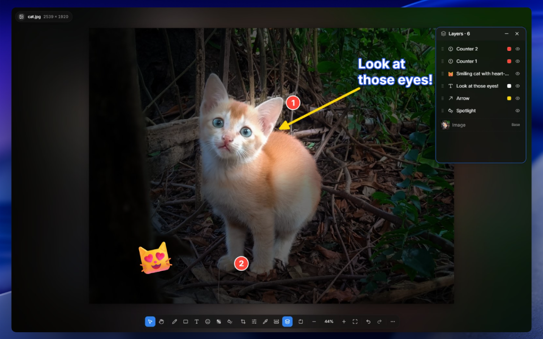Screen dimensions: 543x339
Task: Toggle the Arrow layer's eye icon
Action: tap(518, 98)
